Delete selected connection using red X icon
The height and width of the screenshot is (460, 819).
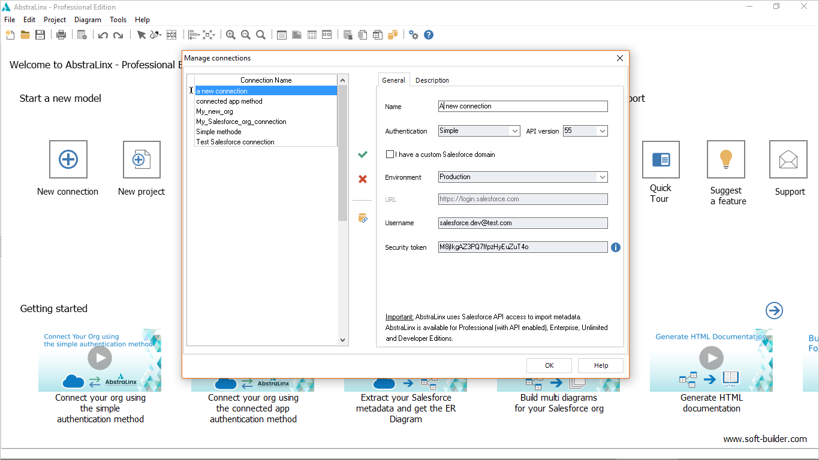tap(362, 178)
